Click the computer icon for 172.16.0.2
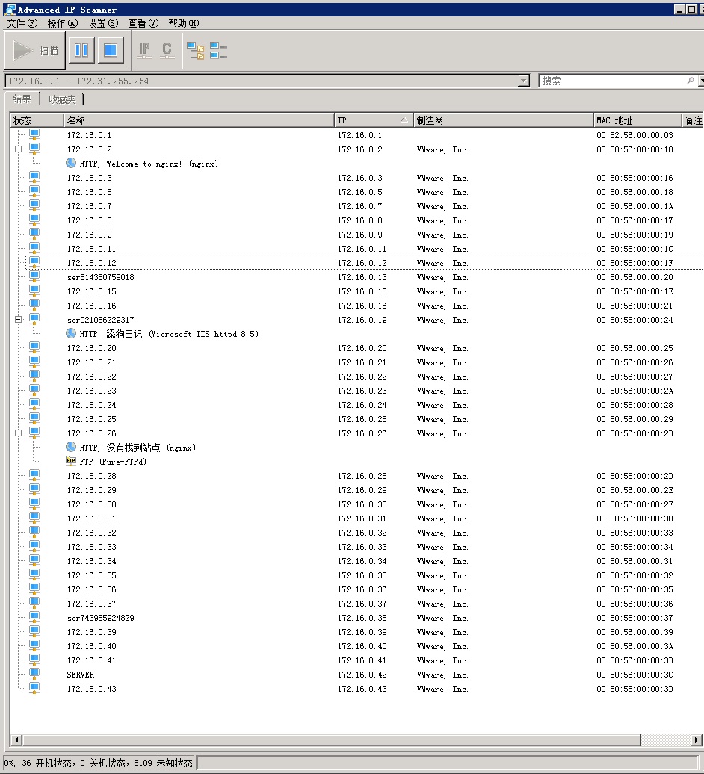The width and height of the screenshot is (704, 774). point(34,149)
